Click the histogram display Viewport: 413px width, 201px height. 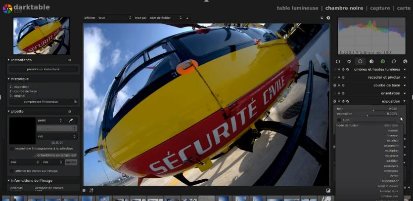[x=371, y=36]
